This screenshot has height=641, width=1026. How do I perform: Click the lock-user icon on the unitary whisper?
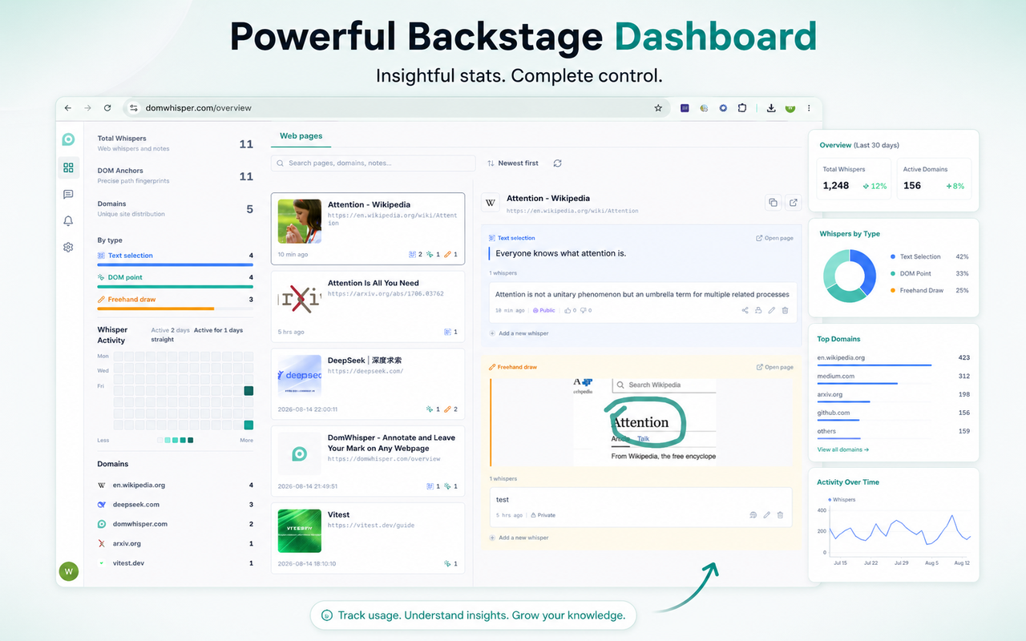tap(758, 310)
